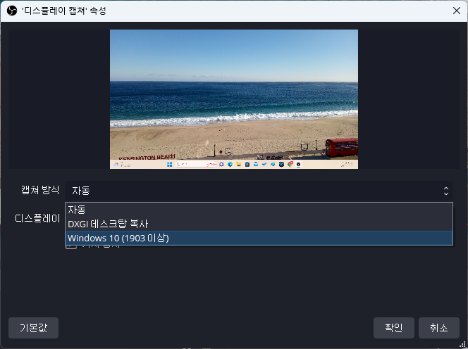Close the 디스플레이 캡쳐 속성 window

[456, 11]
